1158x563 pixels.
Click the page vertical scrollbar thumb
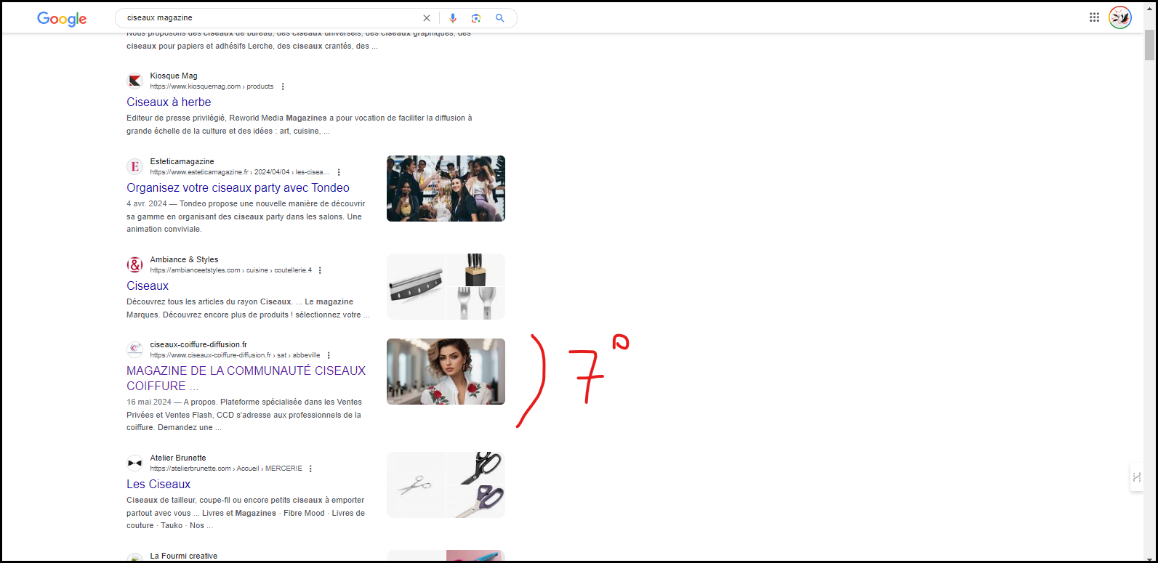1149,45
